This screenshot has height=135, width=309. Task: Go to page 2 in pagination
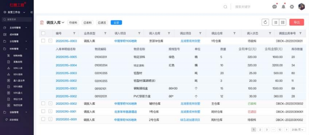point(260,130)
